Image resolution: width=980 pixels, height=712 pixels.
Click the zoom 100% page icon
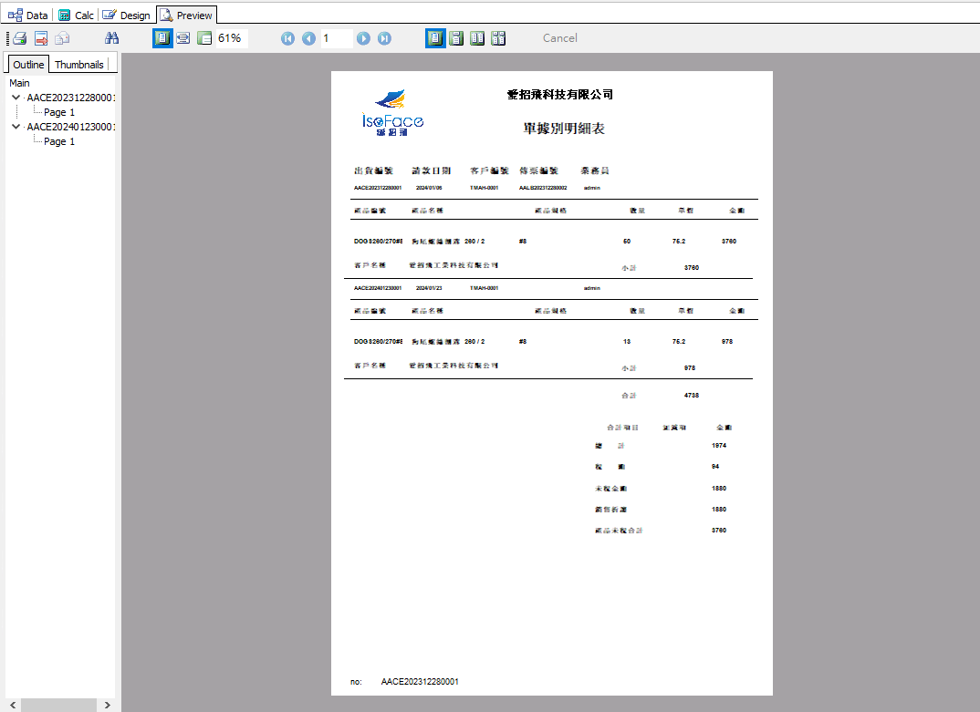click(204, 38)
